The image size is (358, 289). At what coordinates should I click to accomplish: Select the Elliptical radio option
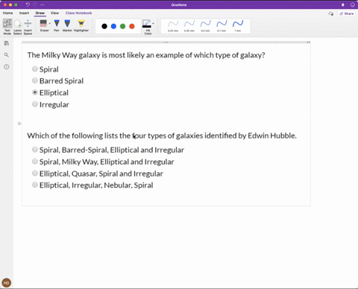coord(35,92)
